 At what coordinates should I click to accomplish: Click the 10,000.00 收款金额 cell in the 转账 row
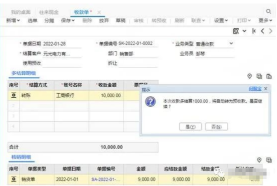click(x=106, y=95)
